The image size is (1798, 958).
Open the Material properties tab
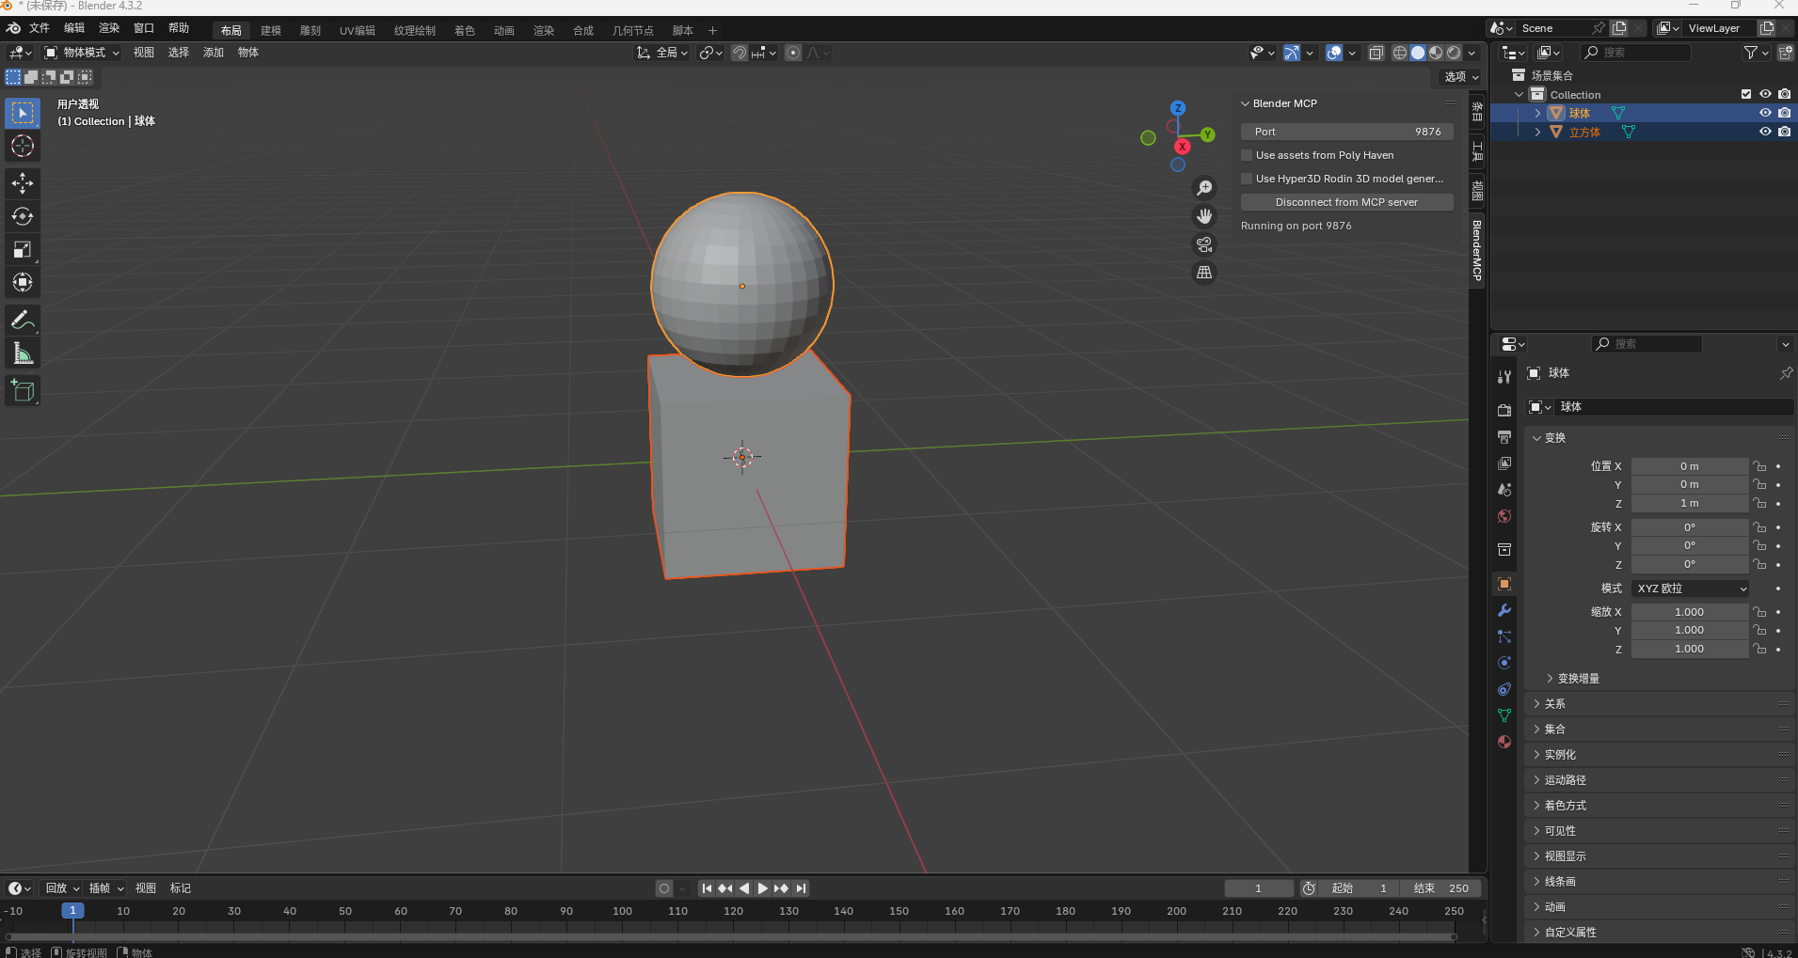[x=1504, y=742]
